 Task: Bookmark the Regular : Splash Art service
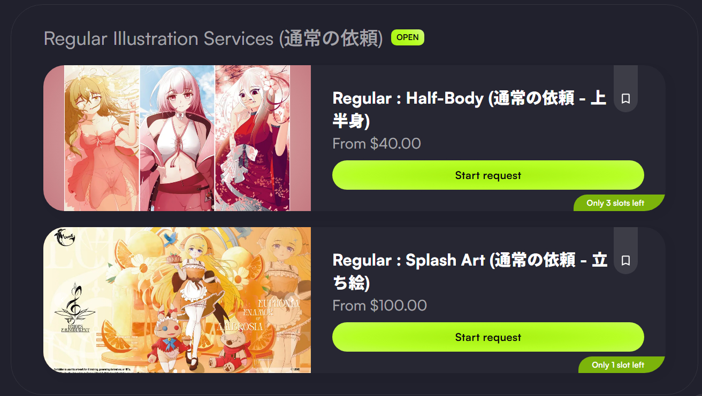coord(625,260)
